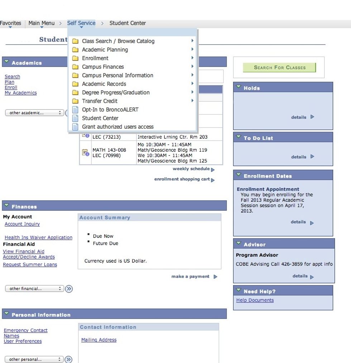
Task: Click the arrow icon beside make a payment
Action: (215, 277)
